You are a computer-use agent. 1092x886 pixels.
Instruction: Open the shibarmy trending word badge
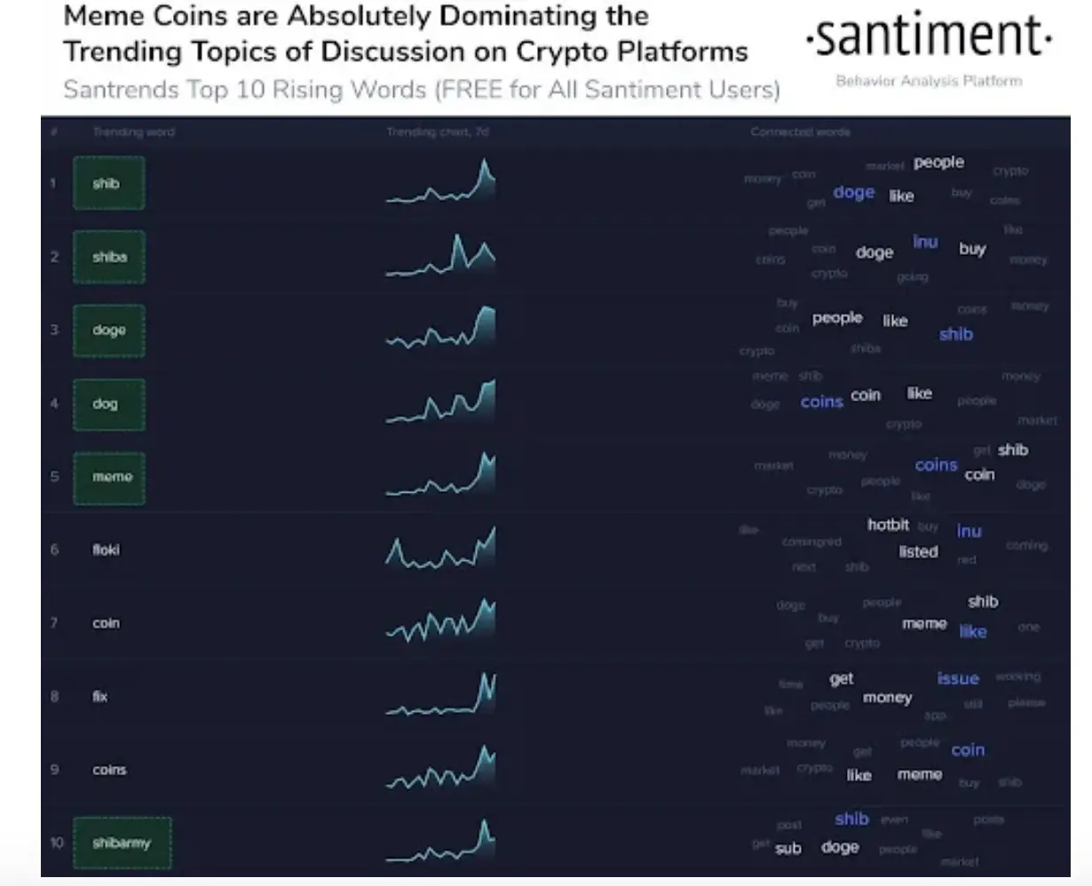pos(122,843)
